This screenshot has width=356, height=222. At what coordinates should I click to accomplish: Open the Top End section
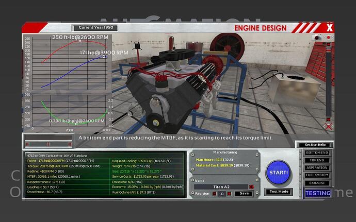coord(316,160)
